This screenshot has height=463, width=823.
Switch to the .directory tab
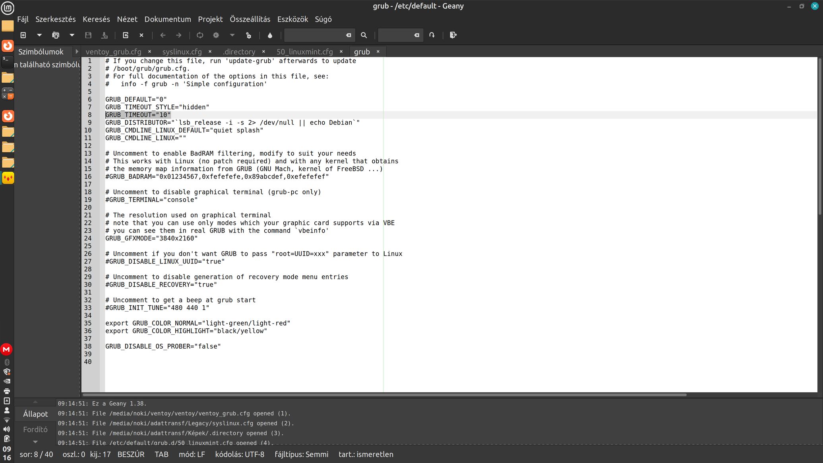coord(239,52)
